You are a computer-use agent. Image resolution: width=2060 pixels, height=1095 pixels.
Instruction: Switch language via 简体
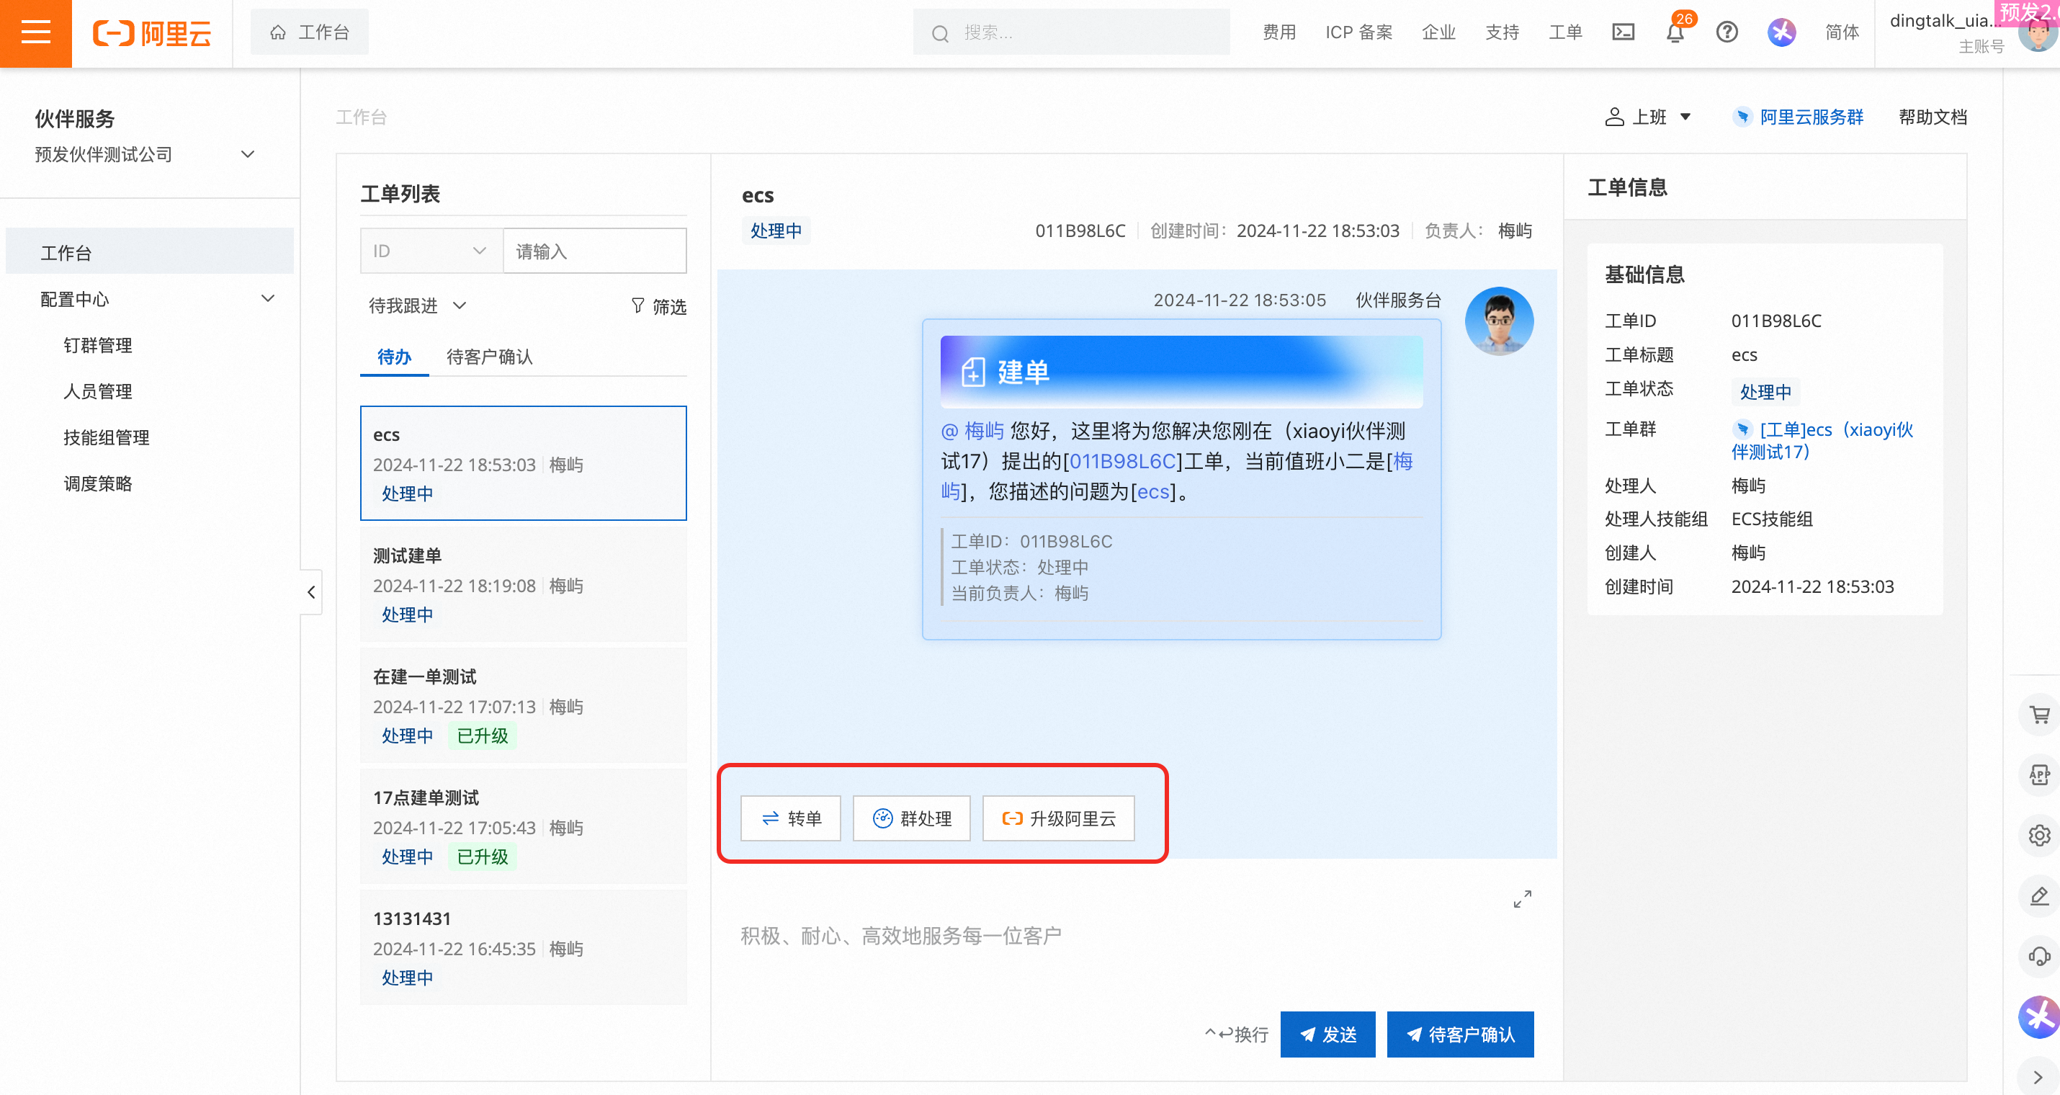pos(1842,32)
